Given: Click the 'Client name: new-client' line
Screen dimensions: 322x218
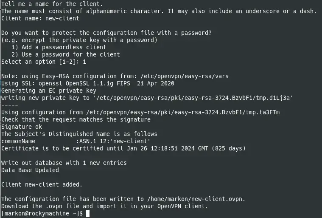Looking at the screenshot, I should 40,18.
